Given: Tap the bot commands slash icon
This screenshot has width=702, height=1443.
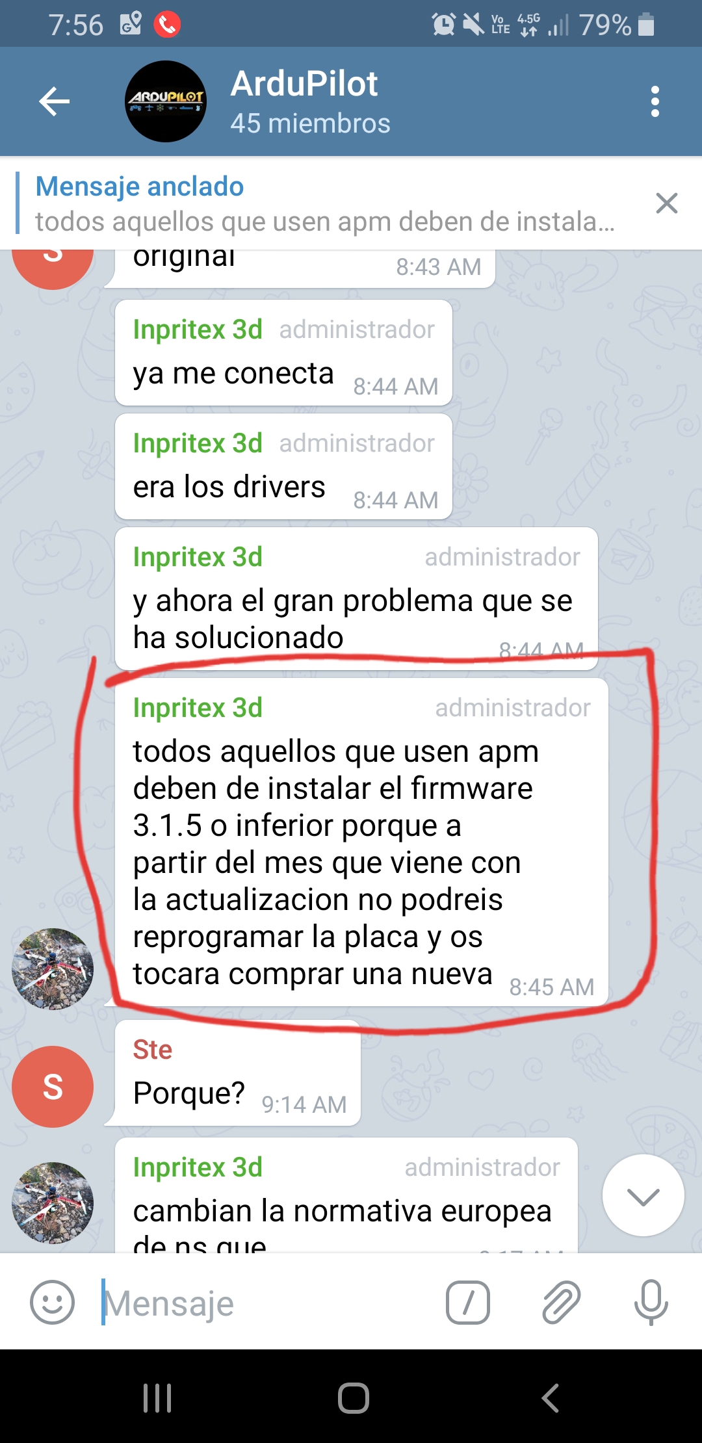Looking at the screenshot, I should point(468,1303).
